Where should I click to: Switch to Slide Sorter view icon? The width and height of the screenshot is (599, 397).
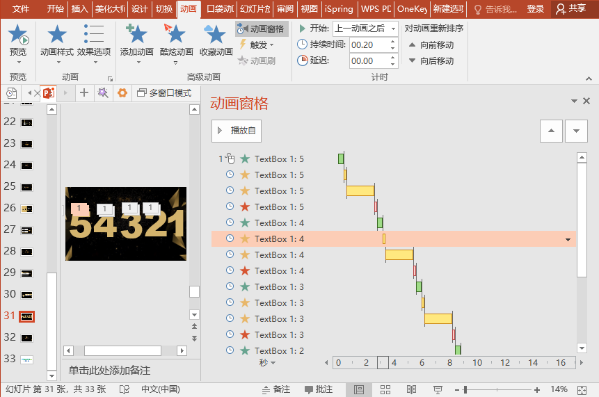[385, 389]
